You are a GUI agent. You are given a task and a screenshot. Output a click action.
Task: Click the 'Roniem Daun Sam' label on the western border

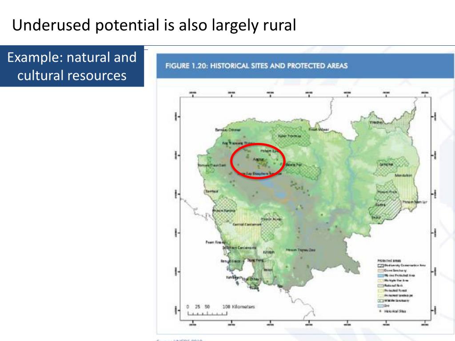212,165
